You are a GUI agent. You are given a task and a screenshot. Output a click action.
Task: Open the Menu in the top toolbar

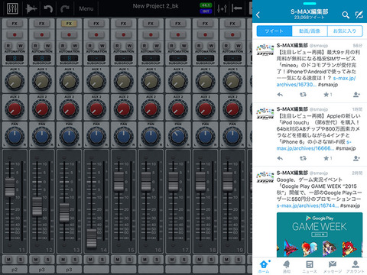[x=86, y=8]
